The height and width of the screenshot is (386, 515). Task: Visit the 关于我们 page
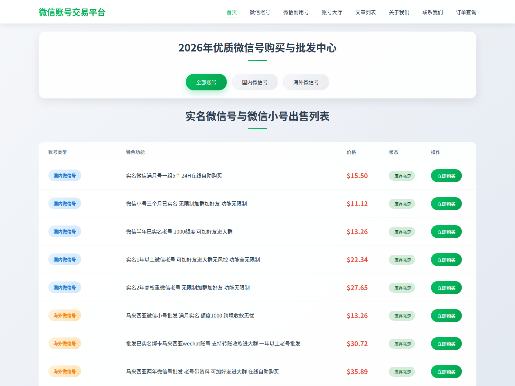(x=399, y=12)
